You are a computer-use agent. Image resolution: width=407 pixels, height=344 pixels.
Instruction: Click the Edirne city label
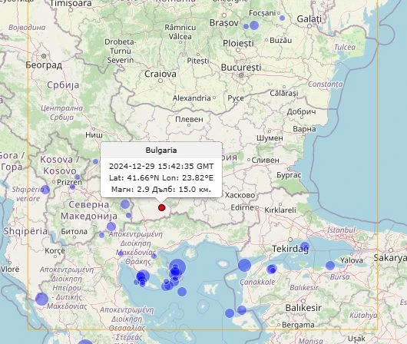242,207
